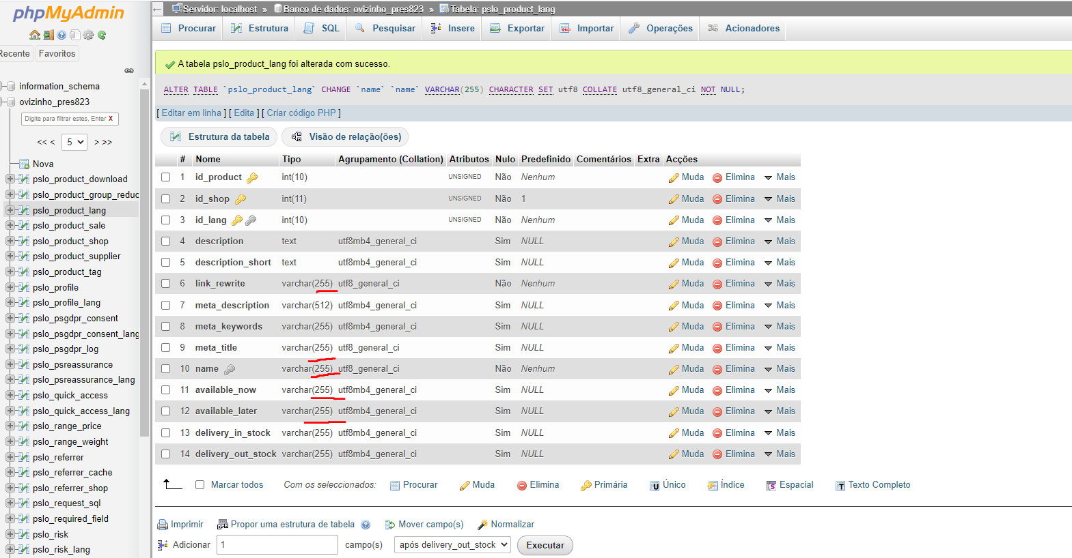
Task: Click the printer icon next to Imprimir
Action: click(x=163, y=525)
